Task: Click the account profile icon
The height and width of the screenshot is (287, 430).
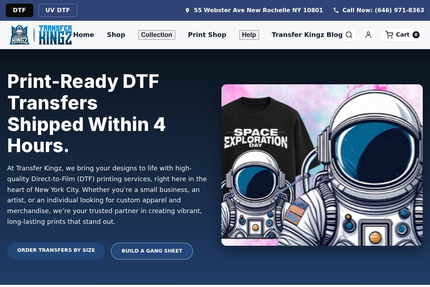Action: click(368, 35)
